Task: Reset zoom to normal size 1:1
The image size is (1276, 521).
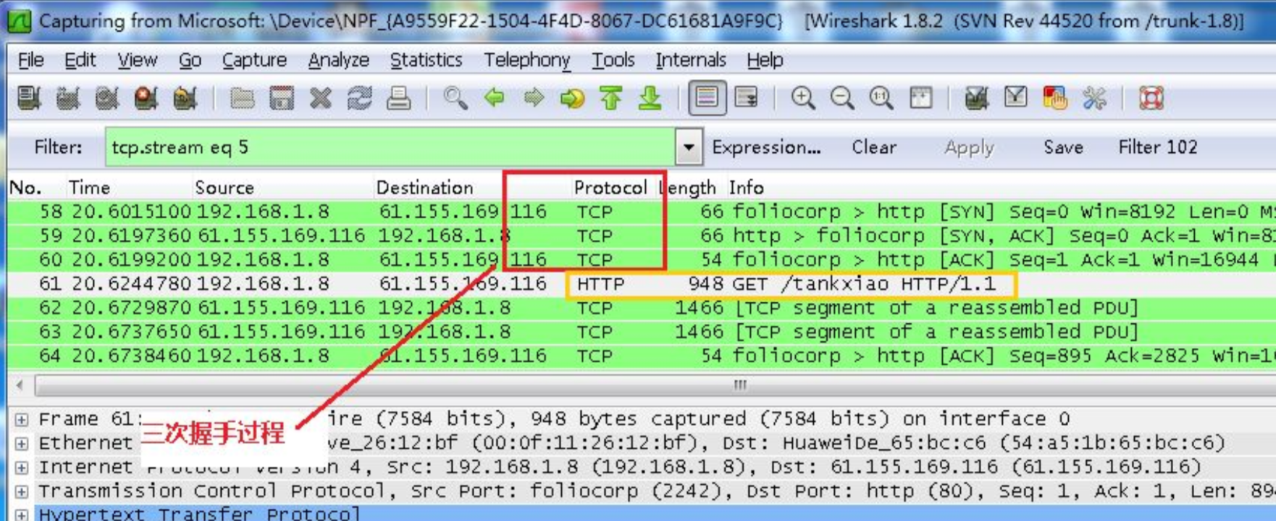Action: tap(881, 98)
